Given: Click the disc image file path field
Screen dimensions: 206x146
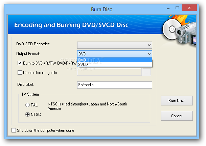Looking at the screenshot, I should click(109, 72).
